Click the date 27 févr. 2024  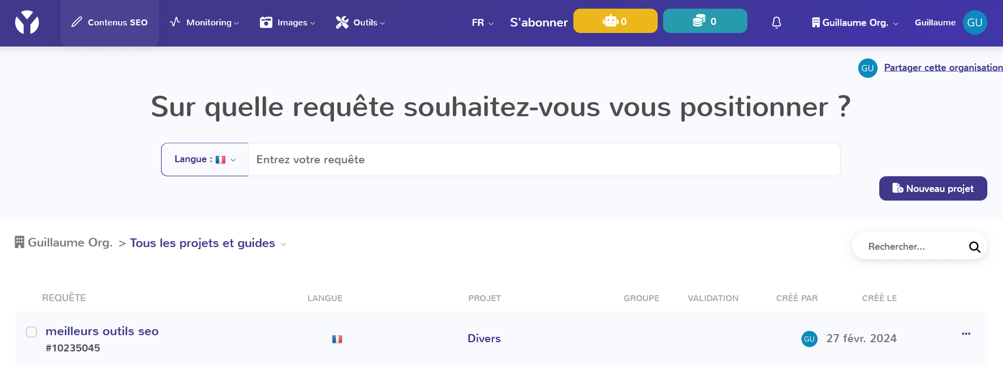click(x=861, y=338)
